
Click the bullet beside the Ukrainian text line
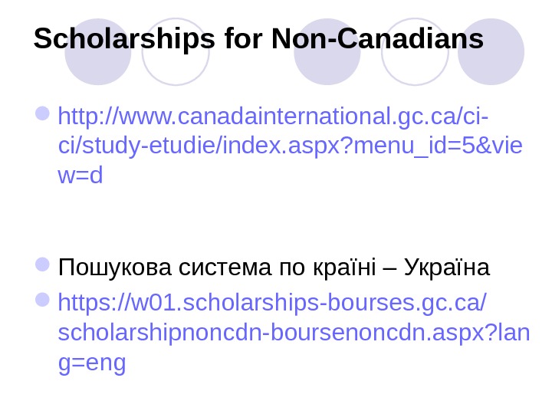click(x=43, y=268)
